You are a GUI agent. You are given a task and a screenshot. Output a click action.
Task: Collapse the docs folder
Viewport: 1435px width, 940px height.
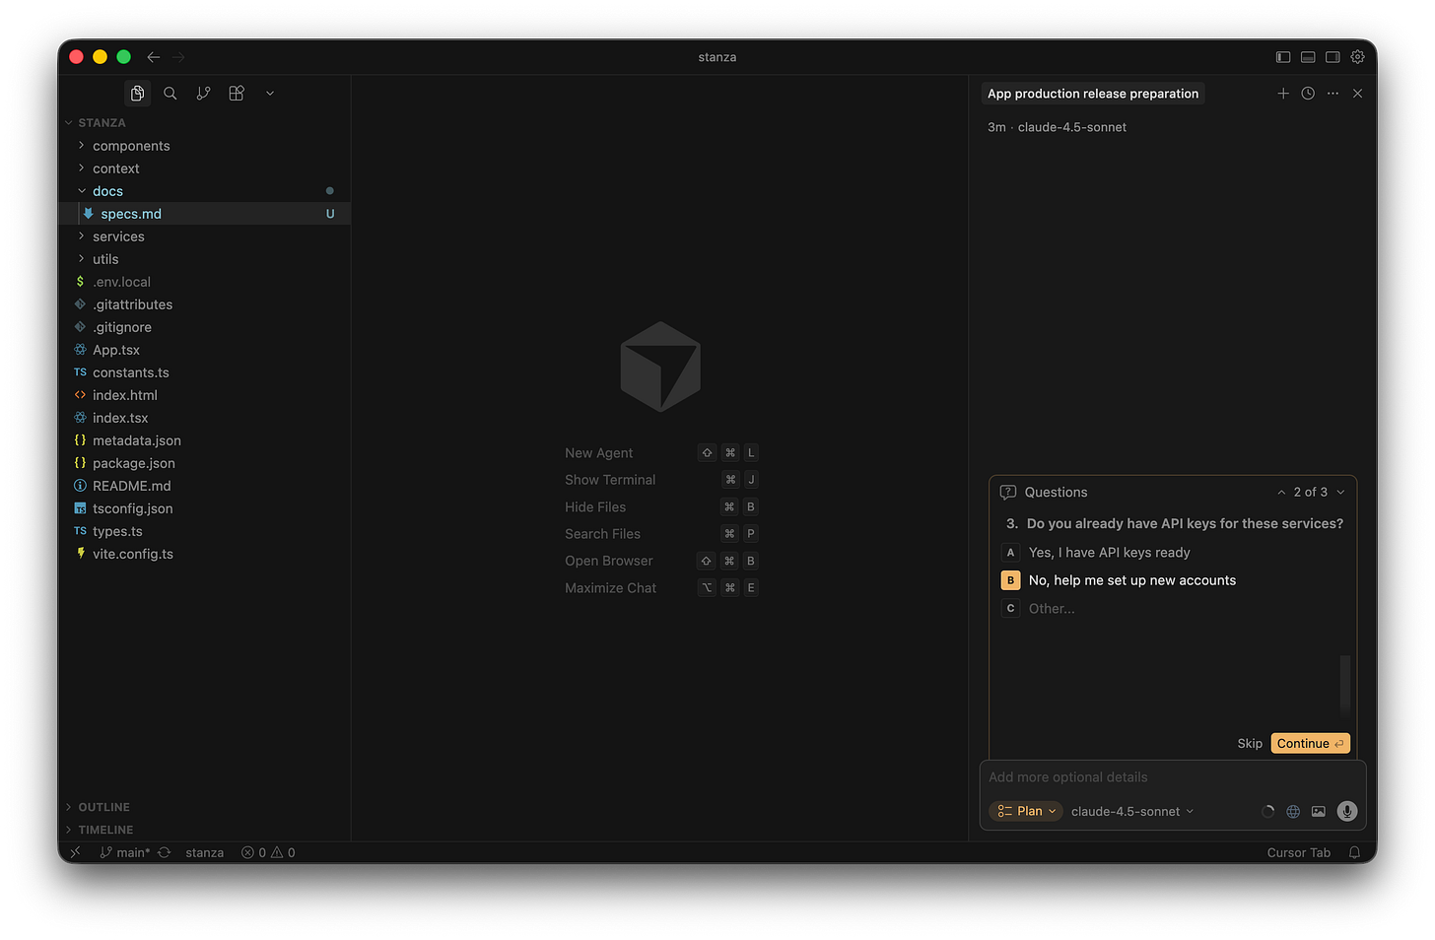pyautogui.click(x=108, y=190)
